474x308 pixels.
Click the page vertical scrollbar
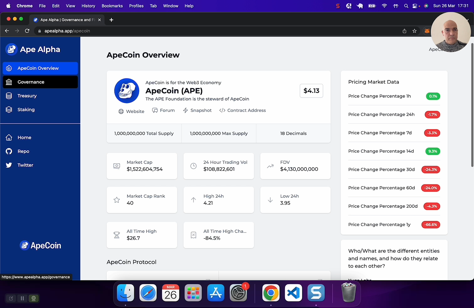[472, 105]
